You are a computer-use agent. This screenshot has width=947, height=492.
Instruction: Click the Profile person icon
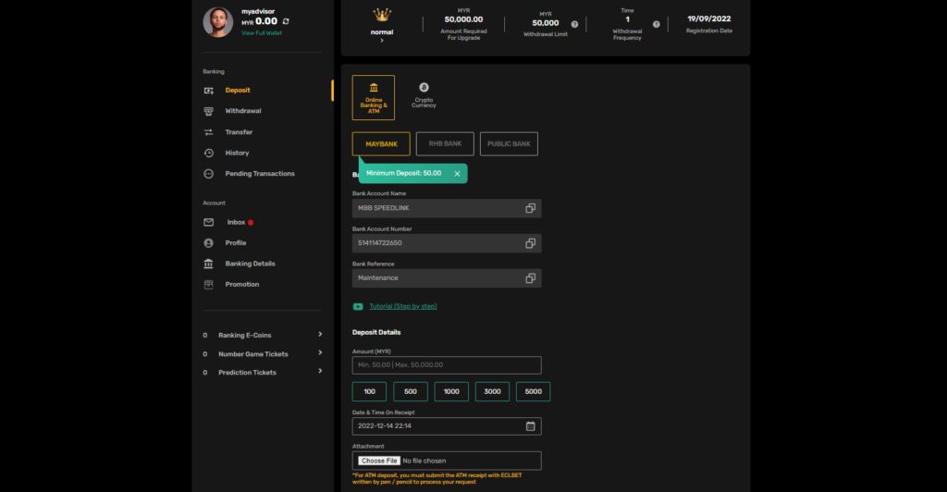point(208,242)
